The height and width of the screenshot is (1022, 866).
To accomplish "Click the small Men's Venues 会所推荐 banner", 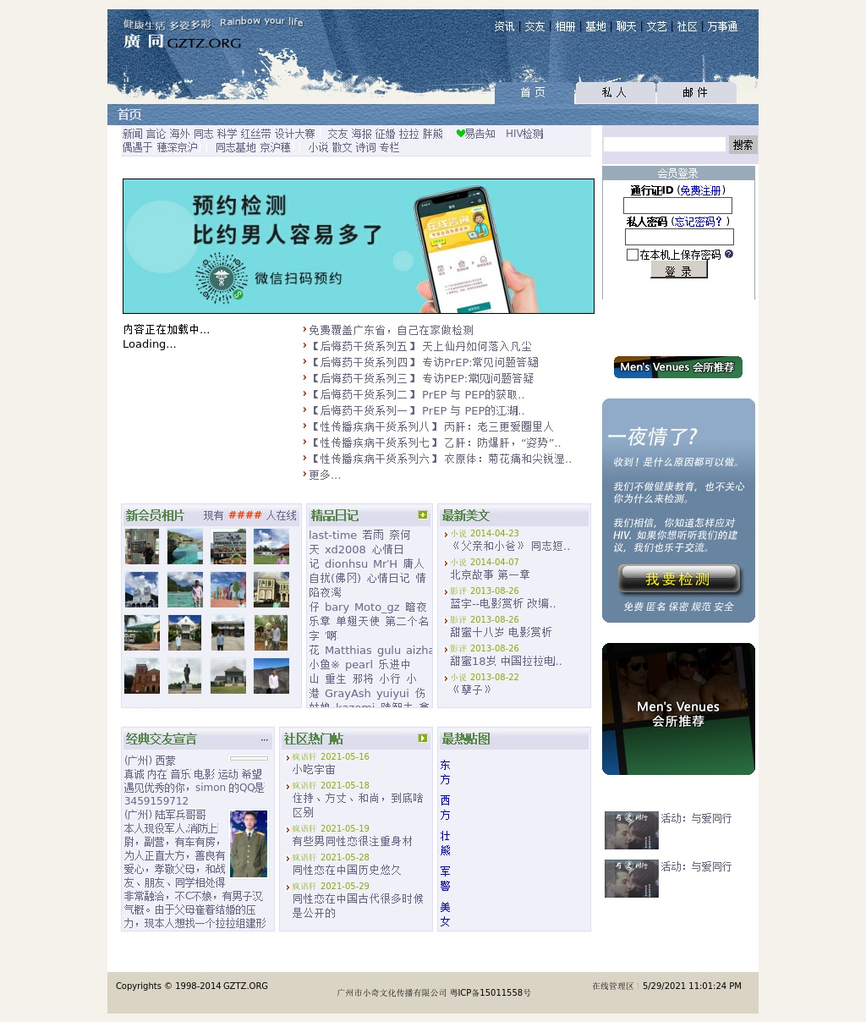I will (678, 367).
